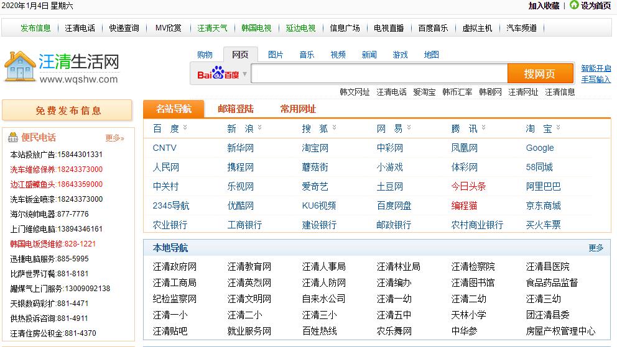Open the 汪清政府网 local link
617x347 pixels.
tap(174, 267)
